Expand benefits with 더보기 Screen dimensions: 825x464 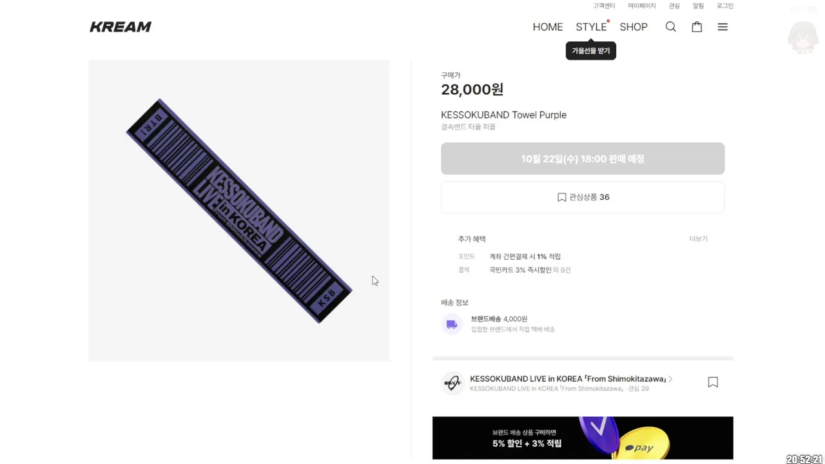(698, 239)
